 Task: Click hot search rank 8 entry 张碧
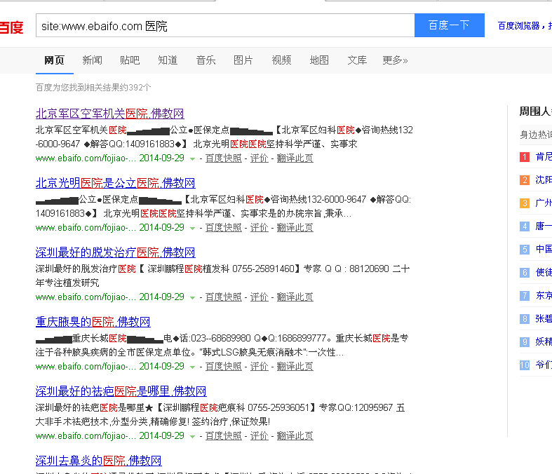(544, 319)
